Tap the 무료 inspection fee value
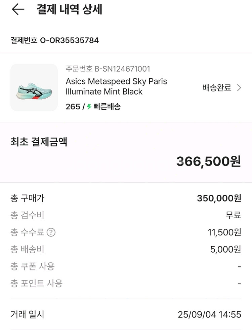Screen dimensions: 252x330 click(233, 215)
